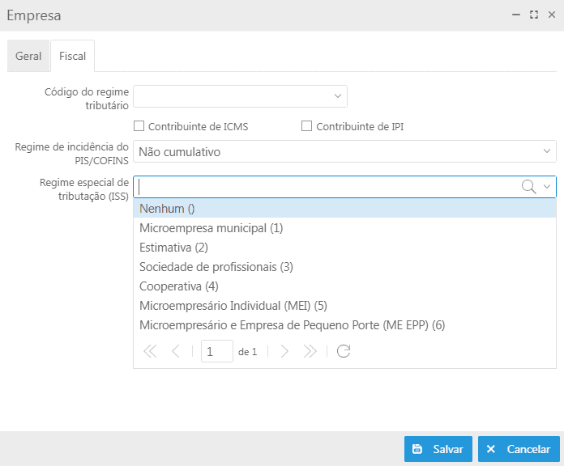This screenshot has width=564, height=466.
Task: Minimize the Empresa dialog
Action: pyautogui.click(x=516, y=15)
